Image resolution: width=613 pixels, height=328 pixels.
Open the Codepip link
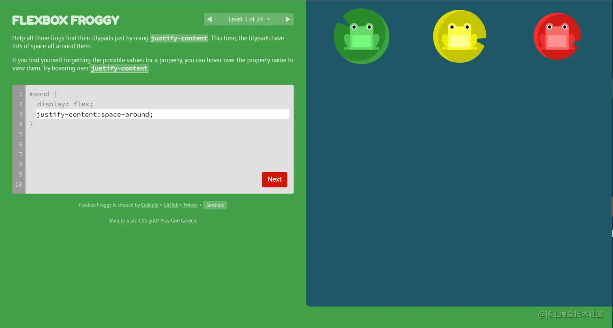(x=150, y=205)
